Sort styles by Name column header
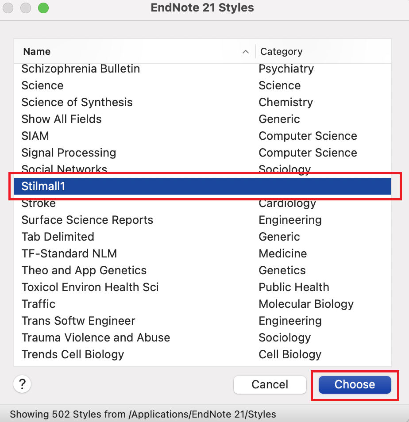Screen dimensions: 409x422 (37, 52)
